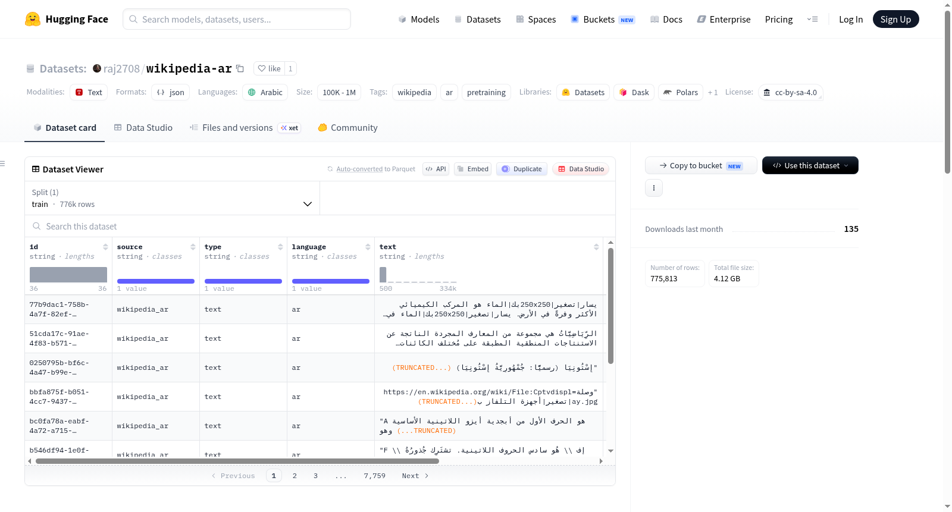952x512 pixels.
Task: Select the wikipedia tag
Action: [414, 92]
